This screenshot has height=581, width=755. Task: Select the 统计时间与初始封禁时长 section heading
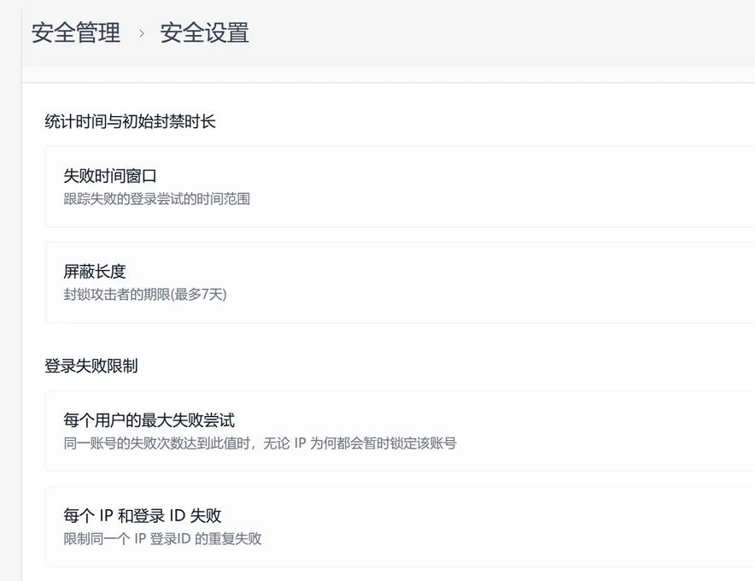(130, 121)
